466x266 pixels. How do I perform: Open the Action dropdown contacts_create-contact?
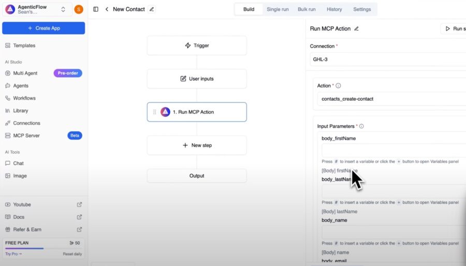pos(392,99)
